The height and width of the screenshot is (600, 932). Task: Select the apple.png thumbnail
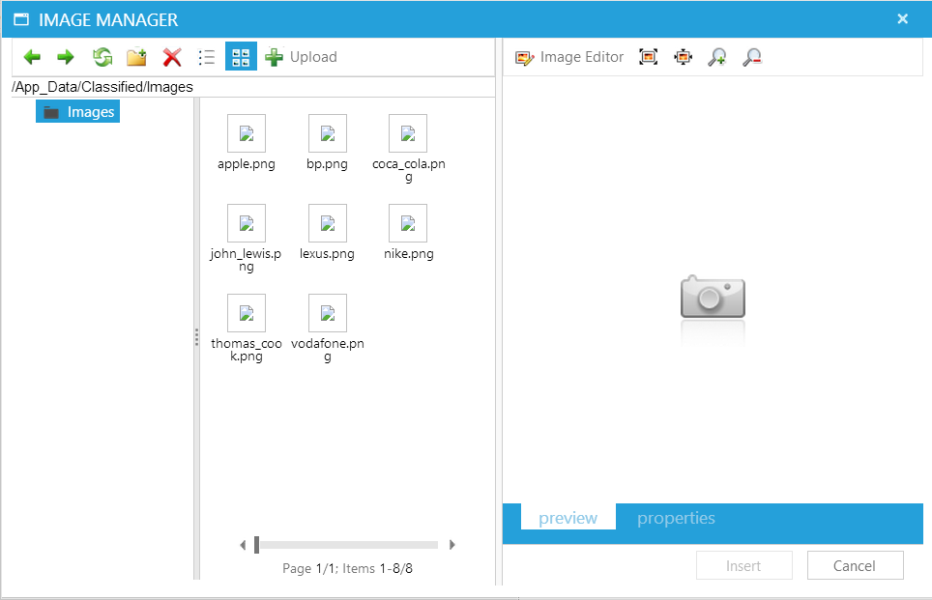click(x=247, y=133)
